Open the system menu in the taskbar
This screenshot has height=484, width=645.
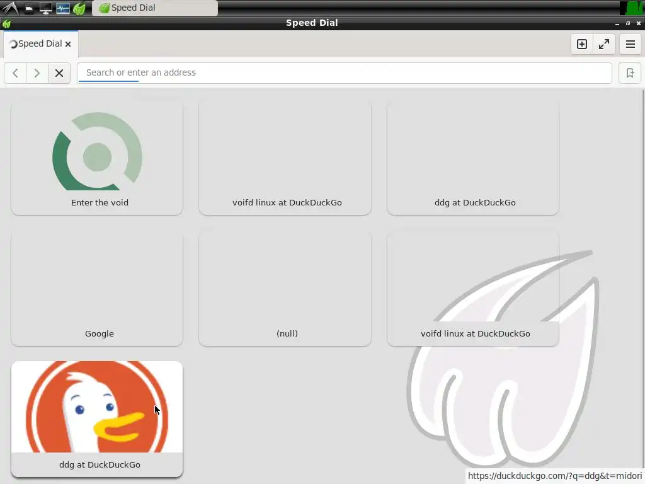click(10, 8)
